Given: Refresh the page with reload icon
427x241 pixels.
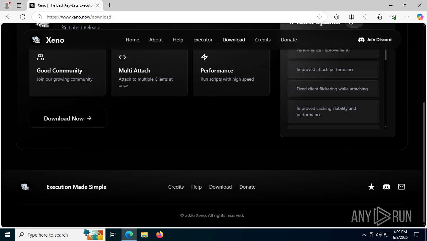Looking at the screenshot, I should coord(23,17).
